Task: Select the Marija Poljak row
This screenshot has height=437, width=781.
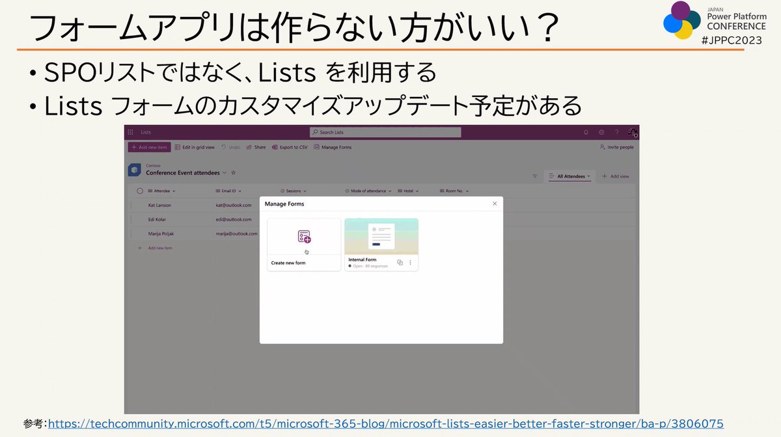Action: 160,233
